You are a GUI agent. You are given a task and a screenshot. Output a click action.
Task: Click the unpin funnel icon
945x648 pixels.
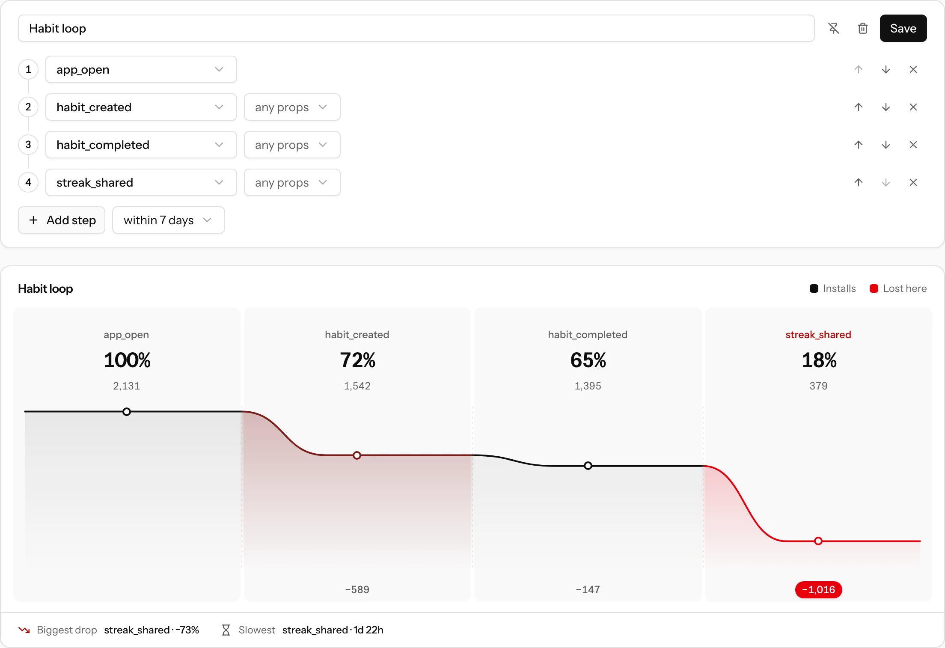click(x=834, y=28)
